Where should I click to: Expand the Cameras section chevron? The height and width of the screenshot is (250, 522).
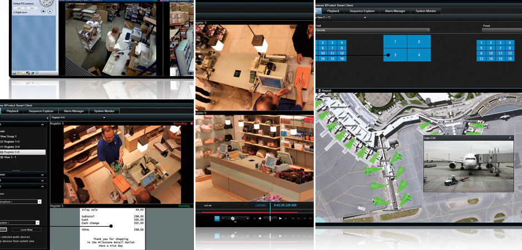(x=43, y=174)
